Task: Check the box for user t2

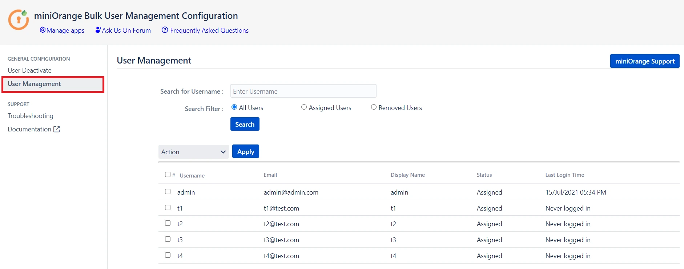Action: 168,223
